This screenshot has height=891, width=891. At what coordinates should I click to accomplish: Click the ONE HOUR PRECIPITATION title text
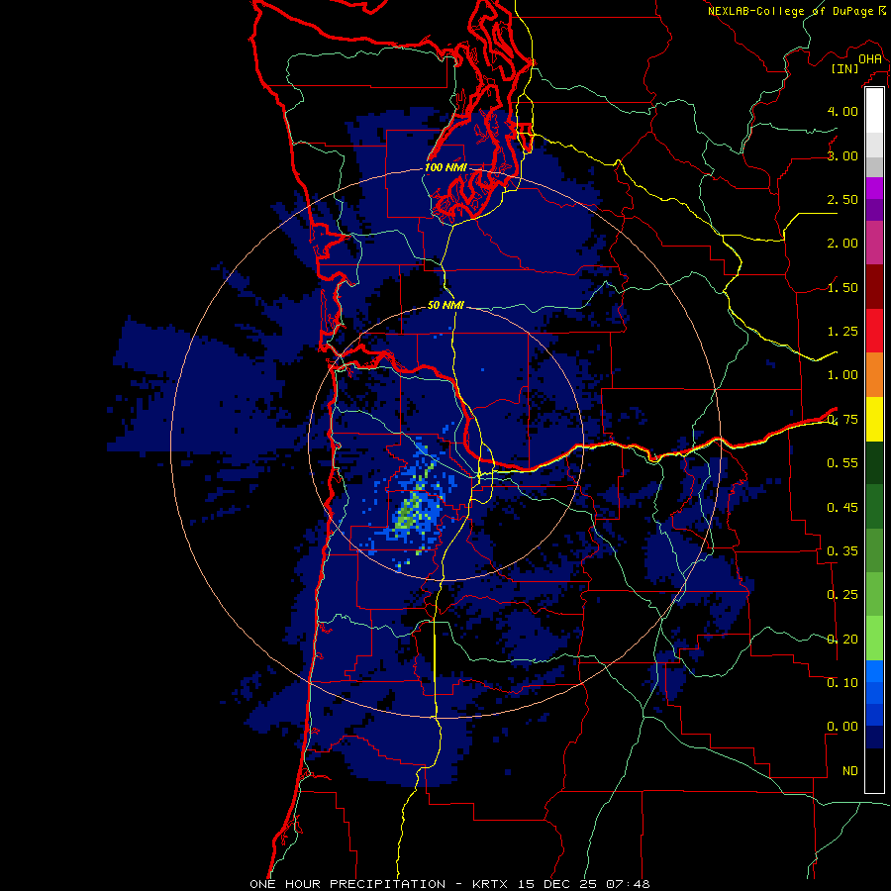(347, 884)
